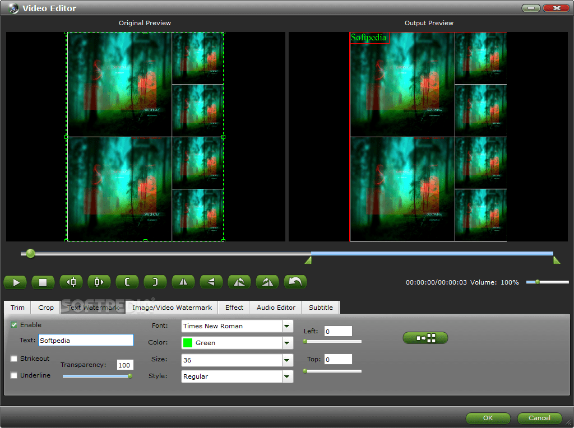Image resolution: width=574 pixels, height=428 pixels.
Task: Step to previous frame
Action: point(71,282)
